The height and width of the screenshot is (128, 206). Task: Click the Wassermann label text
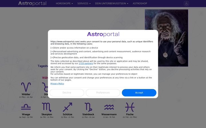(x=109, y=114)
